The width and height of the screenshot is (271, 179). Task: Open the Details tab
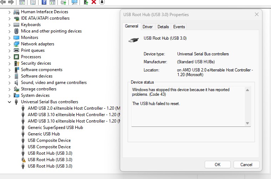pyautogui.click(x=163, y=27)
